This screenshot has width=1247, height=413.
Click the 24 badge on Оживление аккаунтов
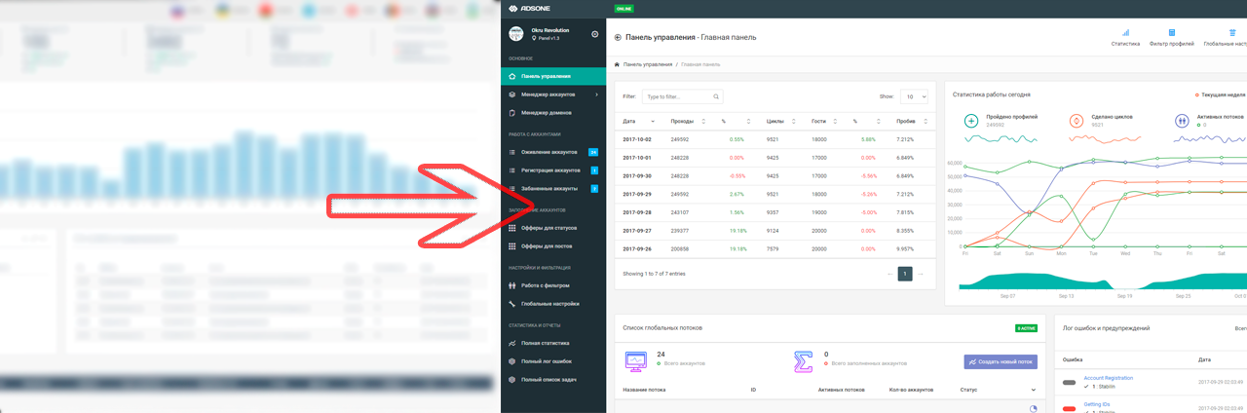[593, 152]
